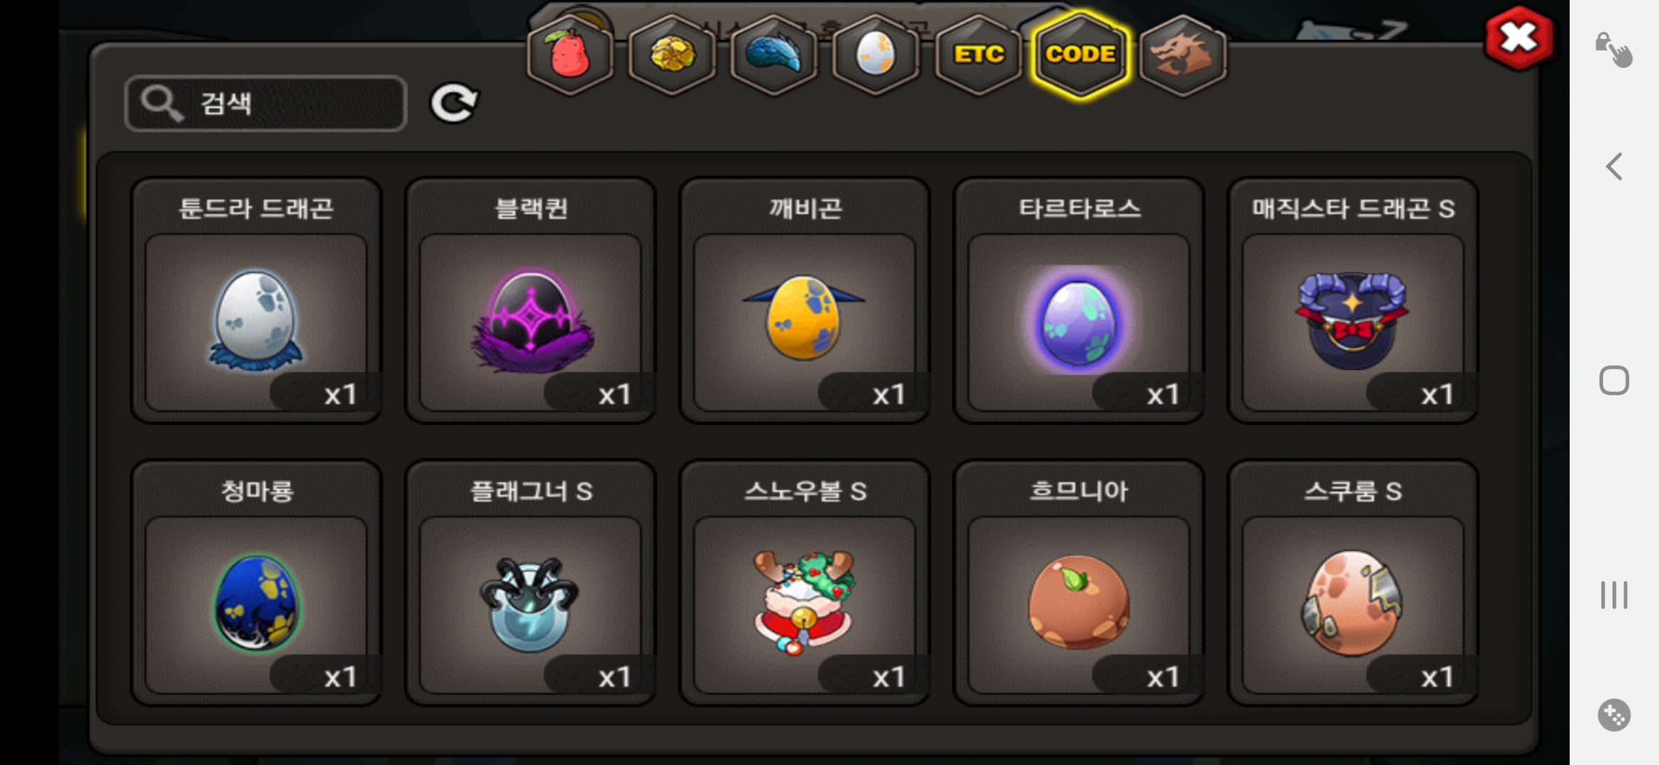Select the CODE tab
The image size is (1659, 765).
(x=1080, y=55)
